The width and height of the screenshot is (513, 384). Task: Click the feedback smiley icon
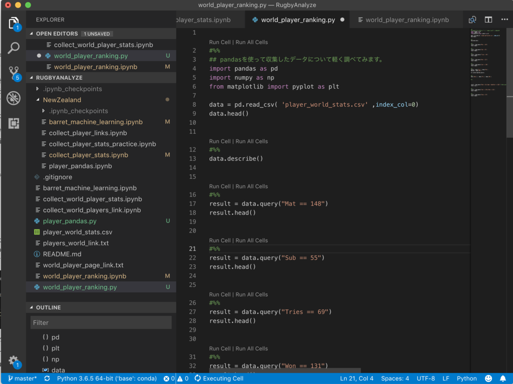click(x=488, y=378)
